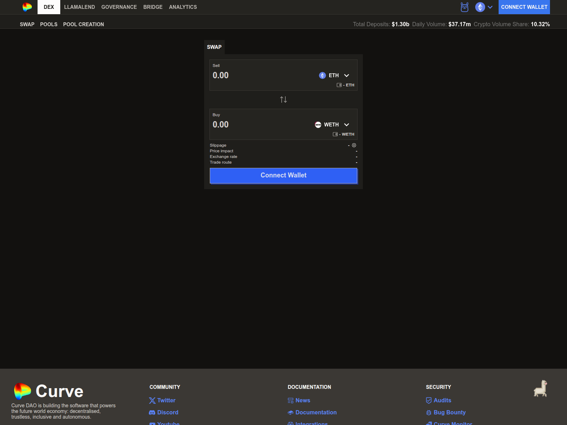The image size is (567, 425).
Task: Click the WETH token icon in Buy
Action: click(x=318, y=125)
